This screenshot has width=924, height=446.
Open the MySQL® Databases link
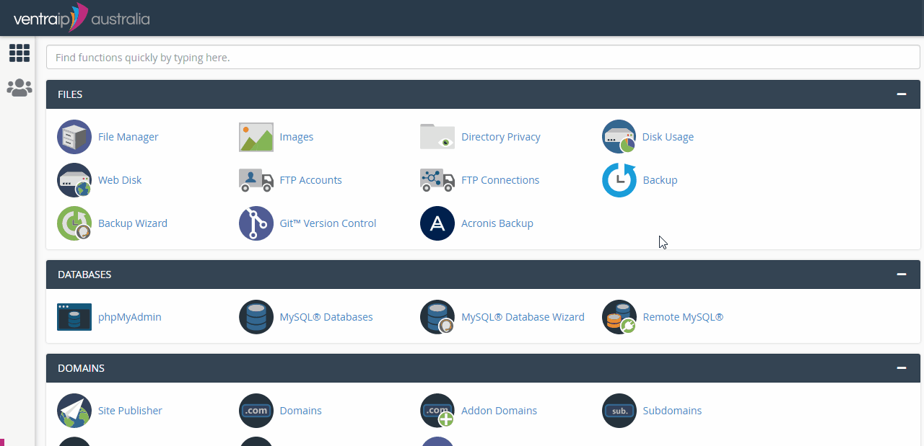click(326, 317)
